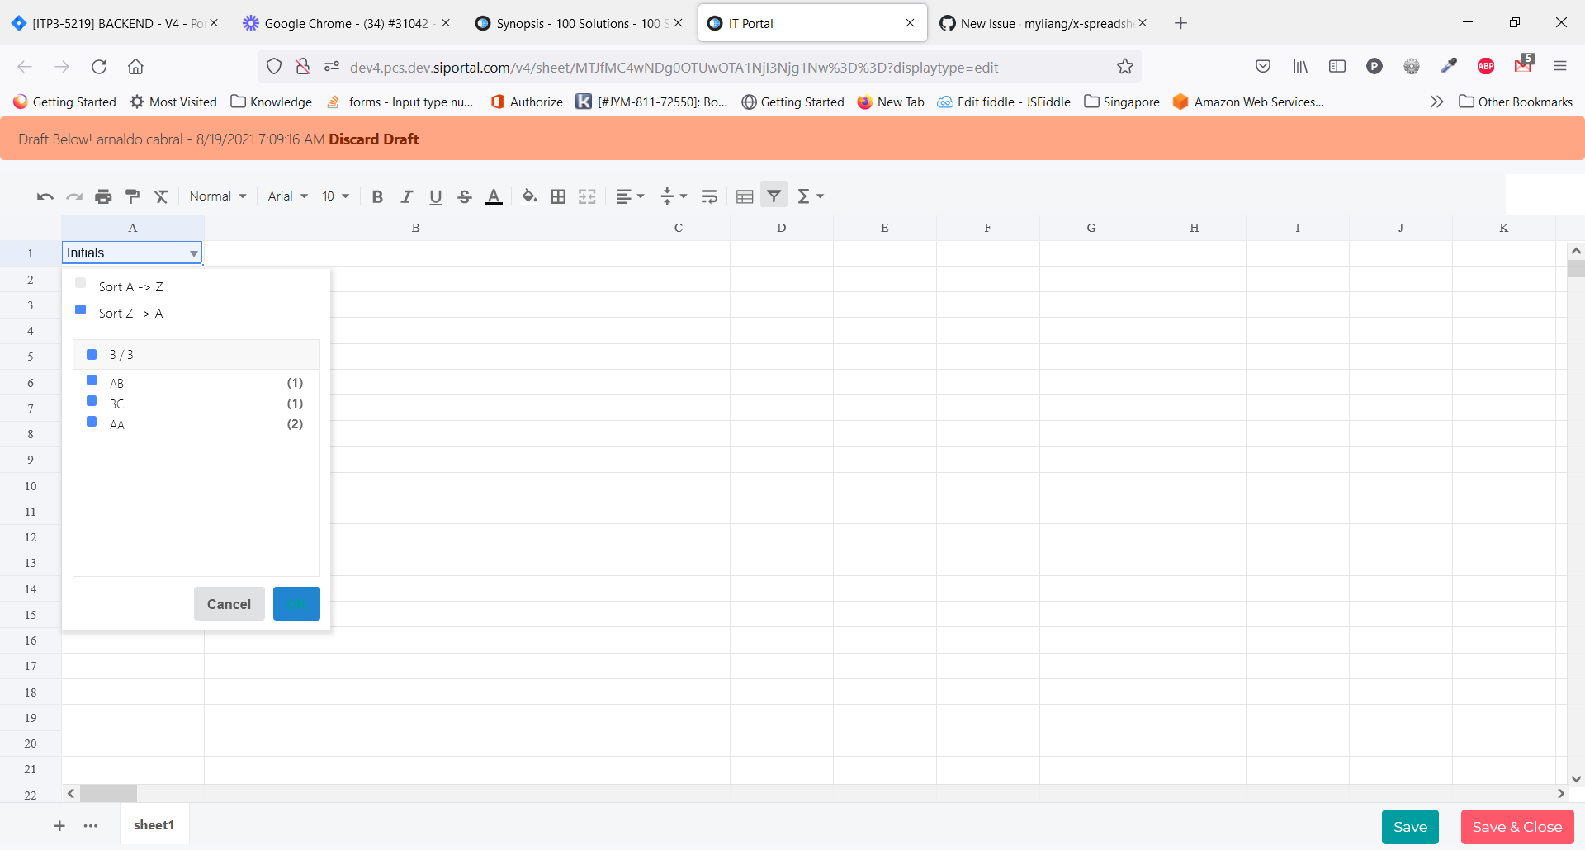This screenshot has width=1585, height=850.
Task: Open the Normal style dropdown
Action: tap(217, 196)
